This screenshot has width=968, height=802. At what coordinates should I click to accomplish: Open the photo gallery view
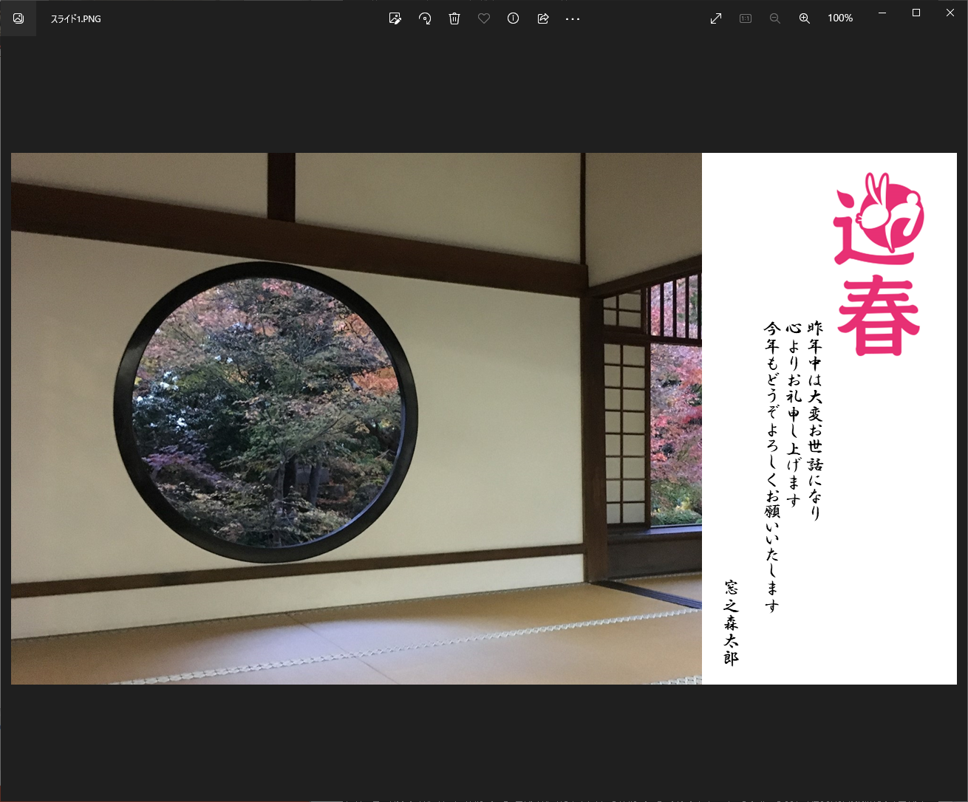(x=18, y=18)
